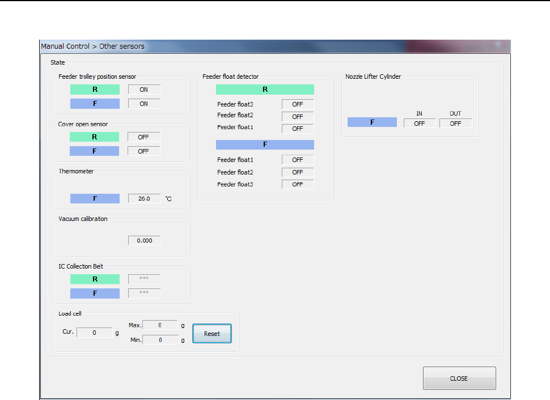550x400 pixels.
Task: Click Feeder trolley F status ON field
Action: 144,104
